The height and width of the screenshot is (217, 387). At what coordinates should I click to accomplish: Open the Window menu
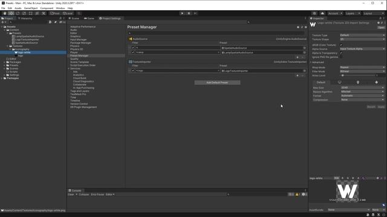(60, 8)
